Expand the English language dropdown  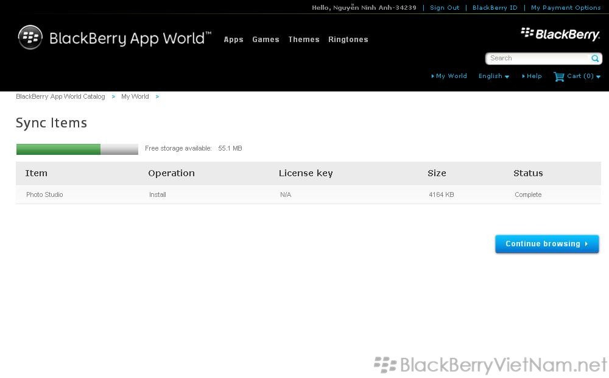click(494, 76)
